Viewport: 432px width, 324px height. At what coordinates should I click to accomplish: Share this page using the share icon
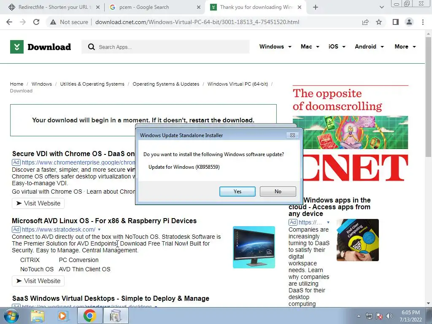365,22
